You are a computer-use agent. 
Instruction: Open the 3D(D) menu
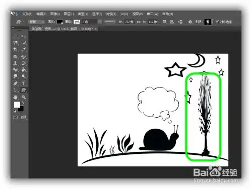(x=124, y=14)
